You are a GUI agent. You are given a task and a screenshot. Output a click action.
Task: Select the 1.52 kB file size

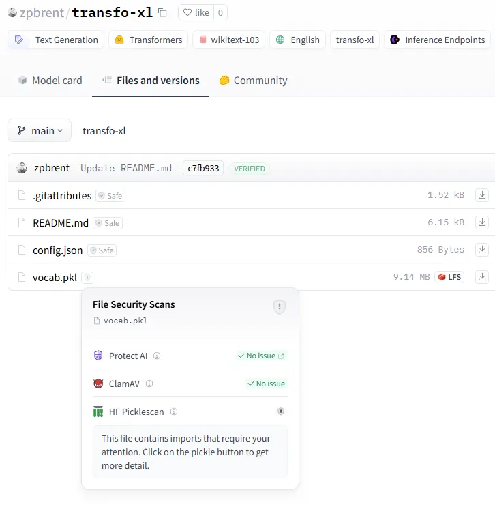point(446,195)
